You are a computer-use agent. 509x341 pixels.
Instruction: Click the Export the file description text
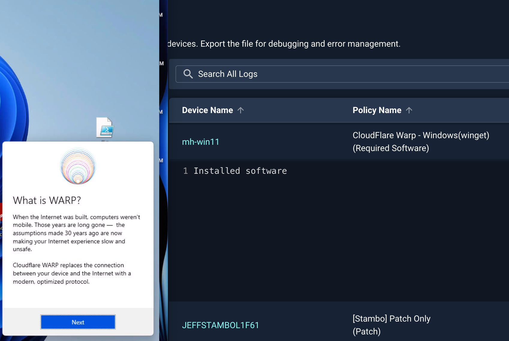284,44
